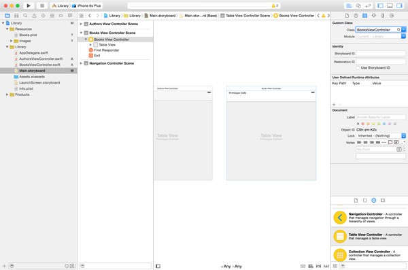Click Books View Controller breadcrumb

(294, 16)
